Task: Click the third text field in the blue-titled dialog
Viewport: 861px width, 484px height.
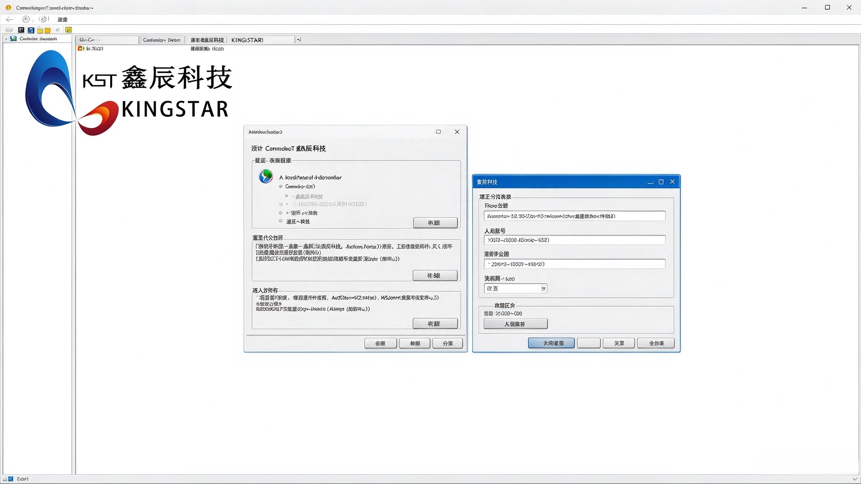Action: 574,264
